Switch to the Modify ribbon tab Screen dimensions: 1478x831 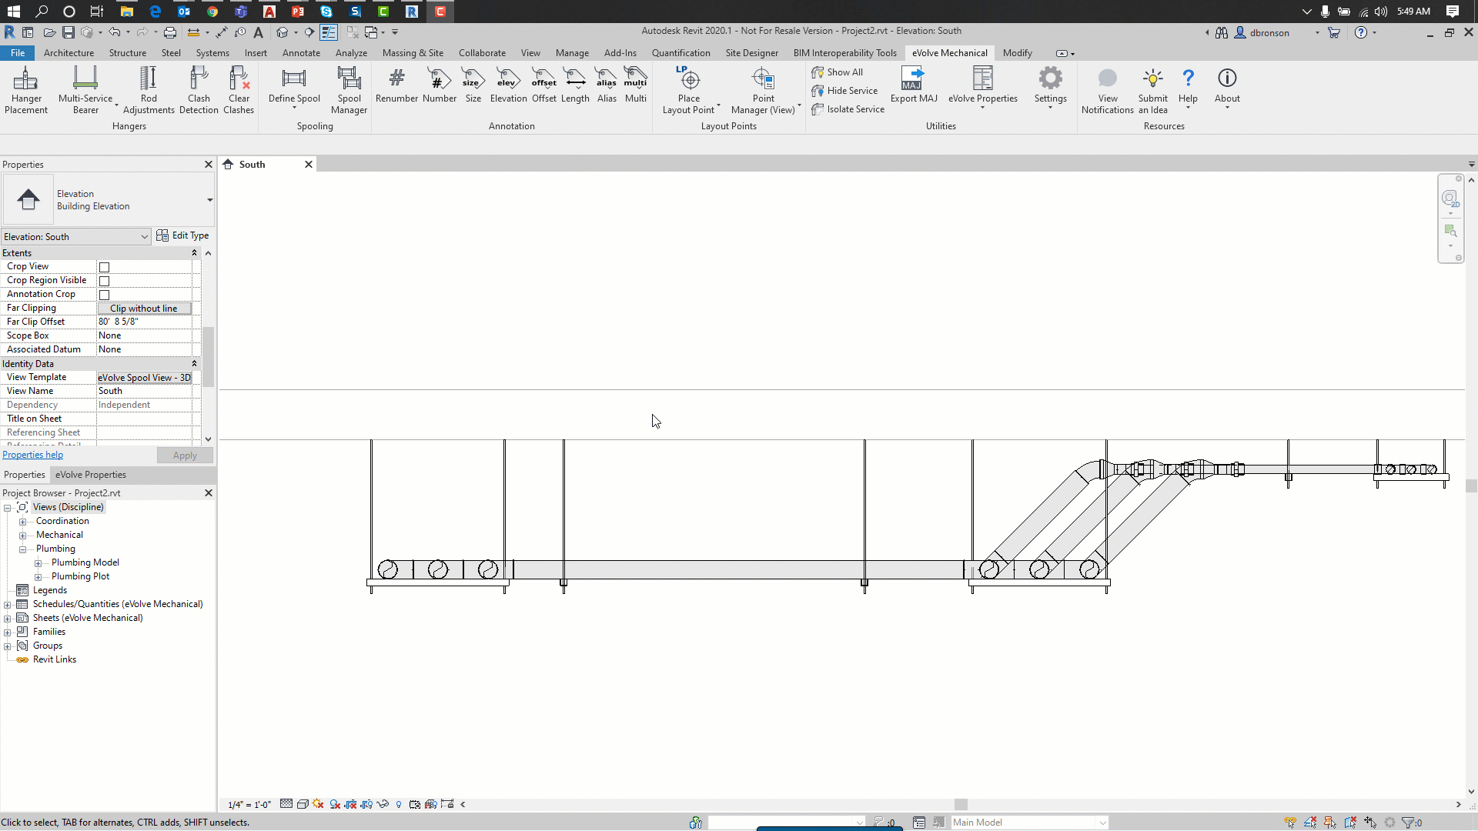[1017, 53]
